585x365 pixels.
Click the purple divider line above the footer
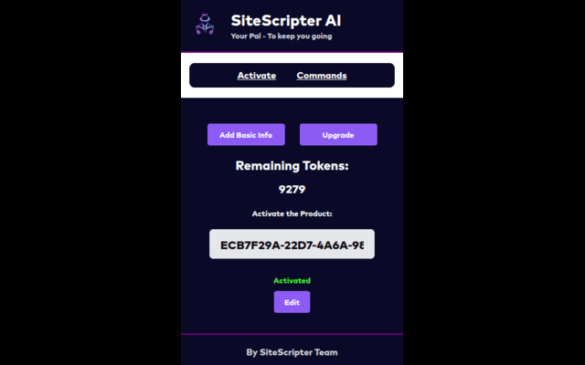[x=292, y=334]
